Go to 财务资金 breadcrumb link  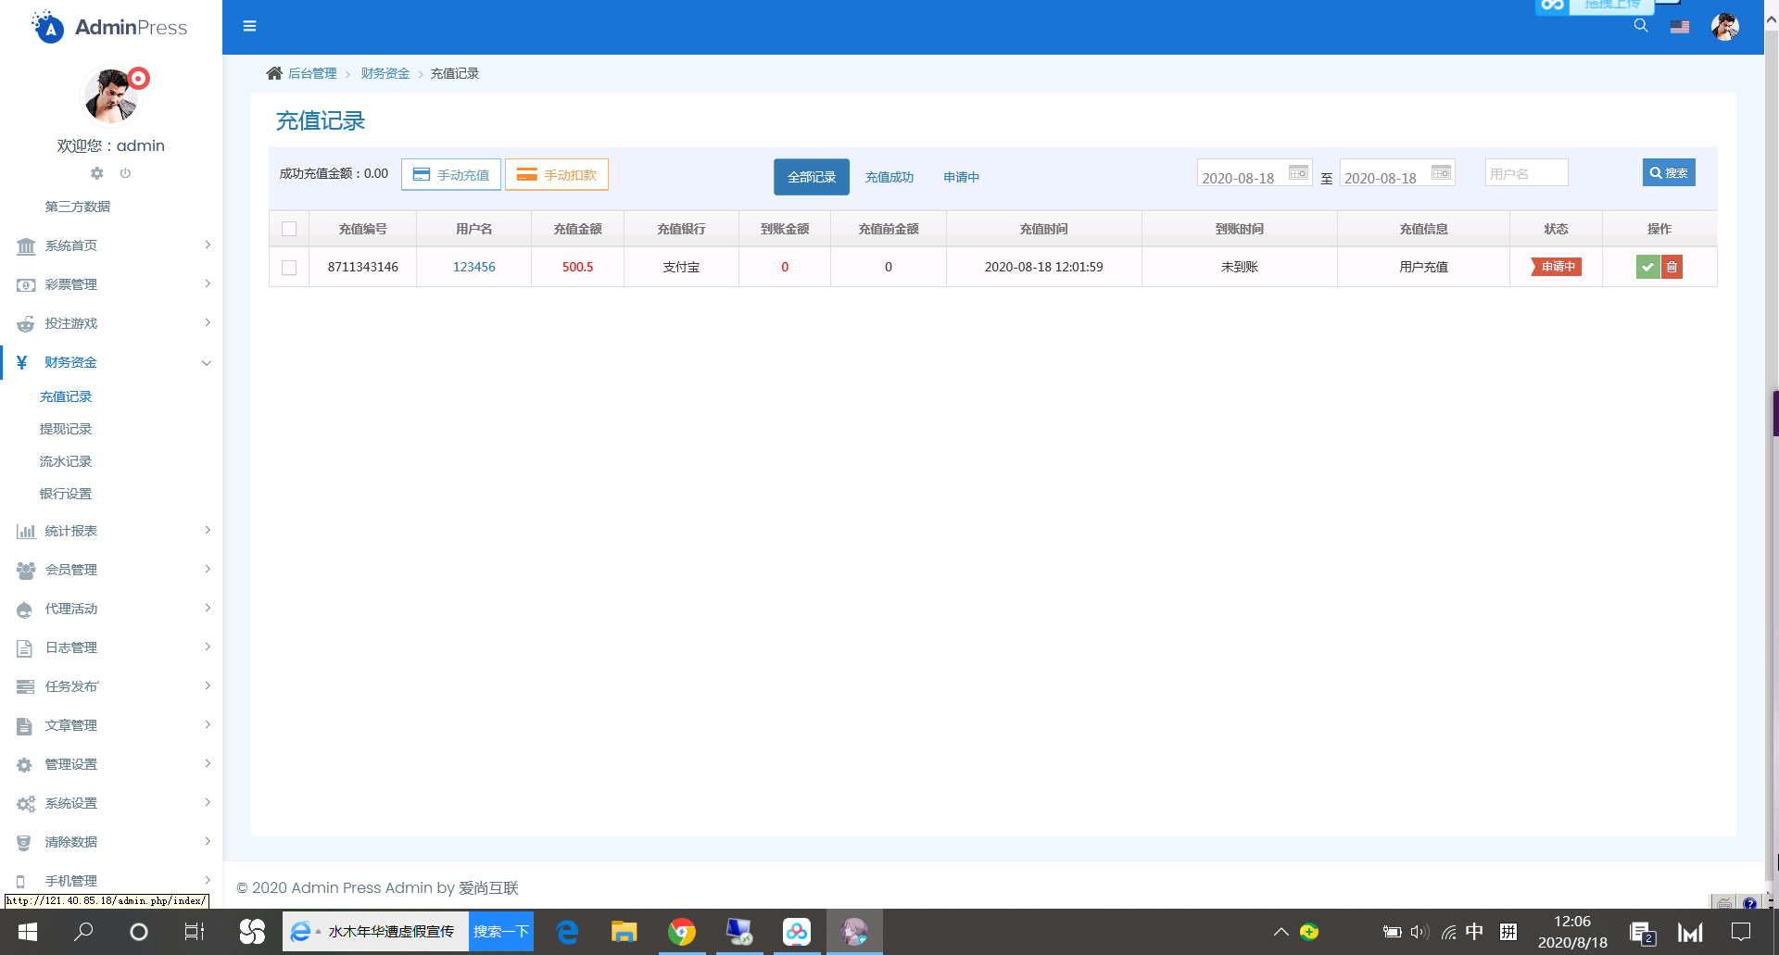click(x=385, y=73)
